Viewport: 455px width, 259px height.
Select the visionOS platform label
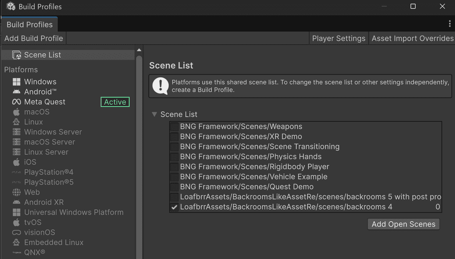tap(40, 232)
